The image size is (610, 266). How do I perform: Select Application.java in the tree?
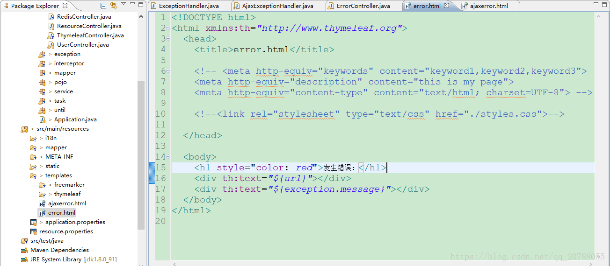[75, 119]
